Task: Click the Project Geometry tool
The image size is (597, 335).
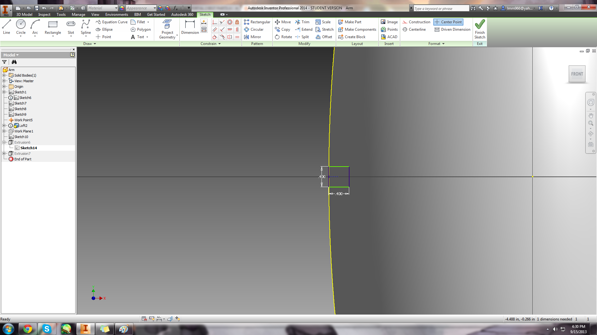Action: pyautogui.click(x=167, y=29)
